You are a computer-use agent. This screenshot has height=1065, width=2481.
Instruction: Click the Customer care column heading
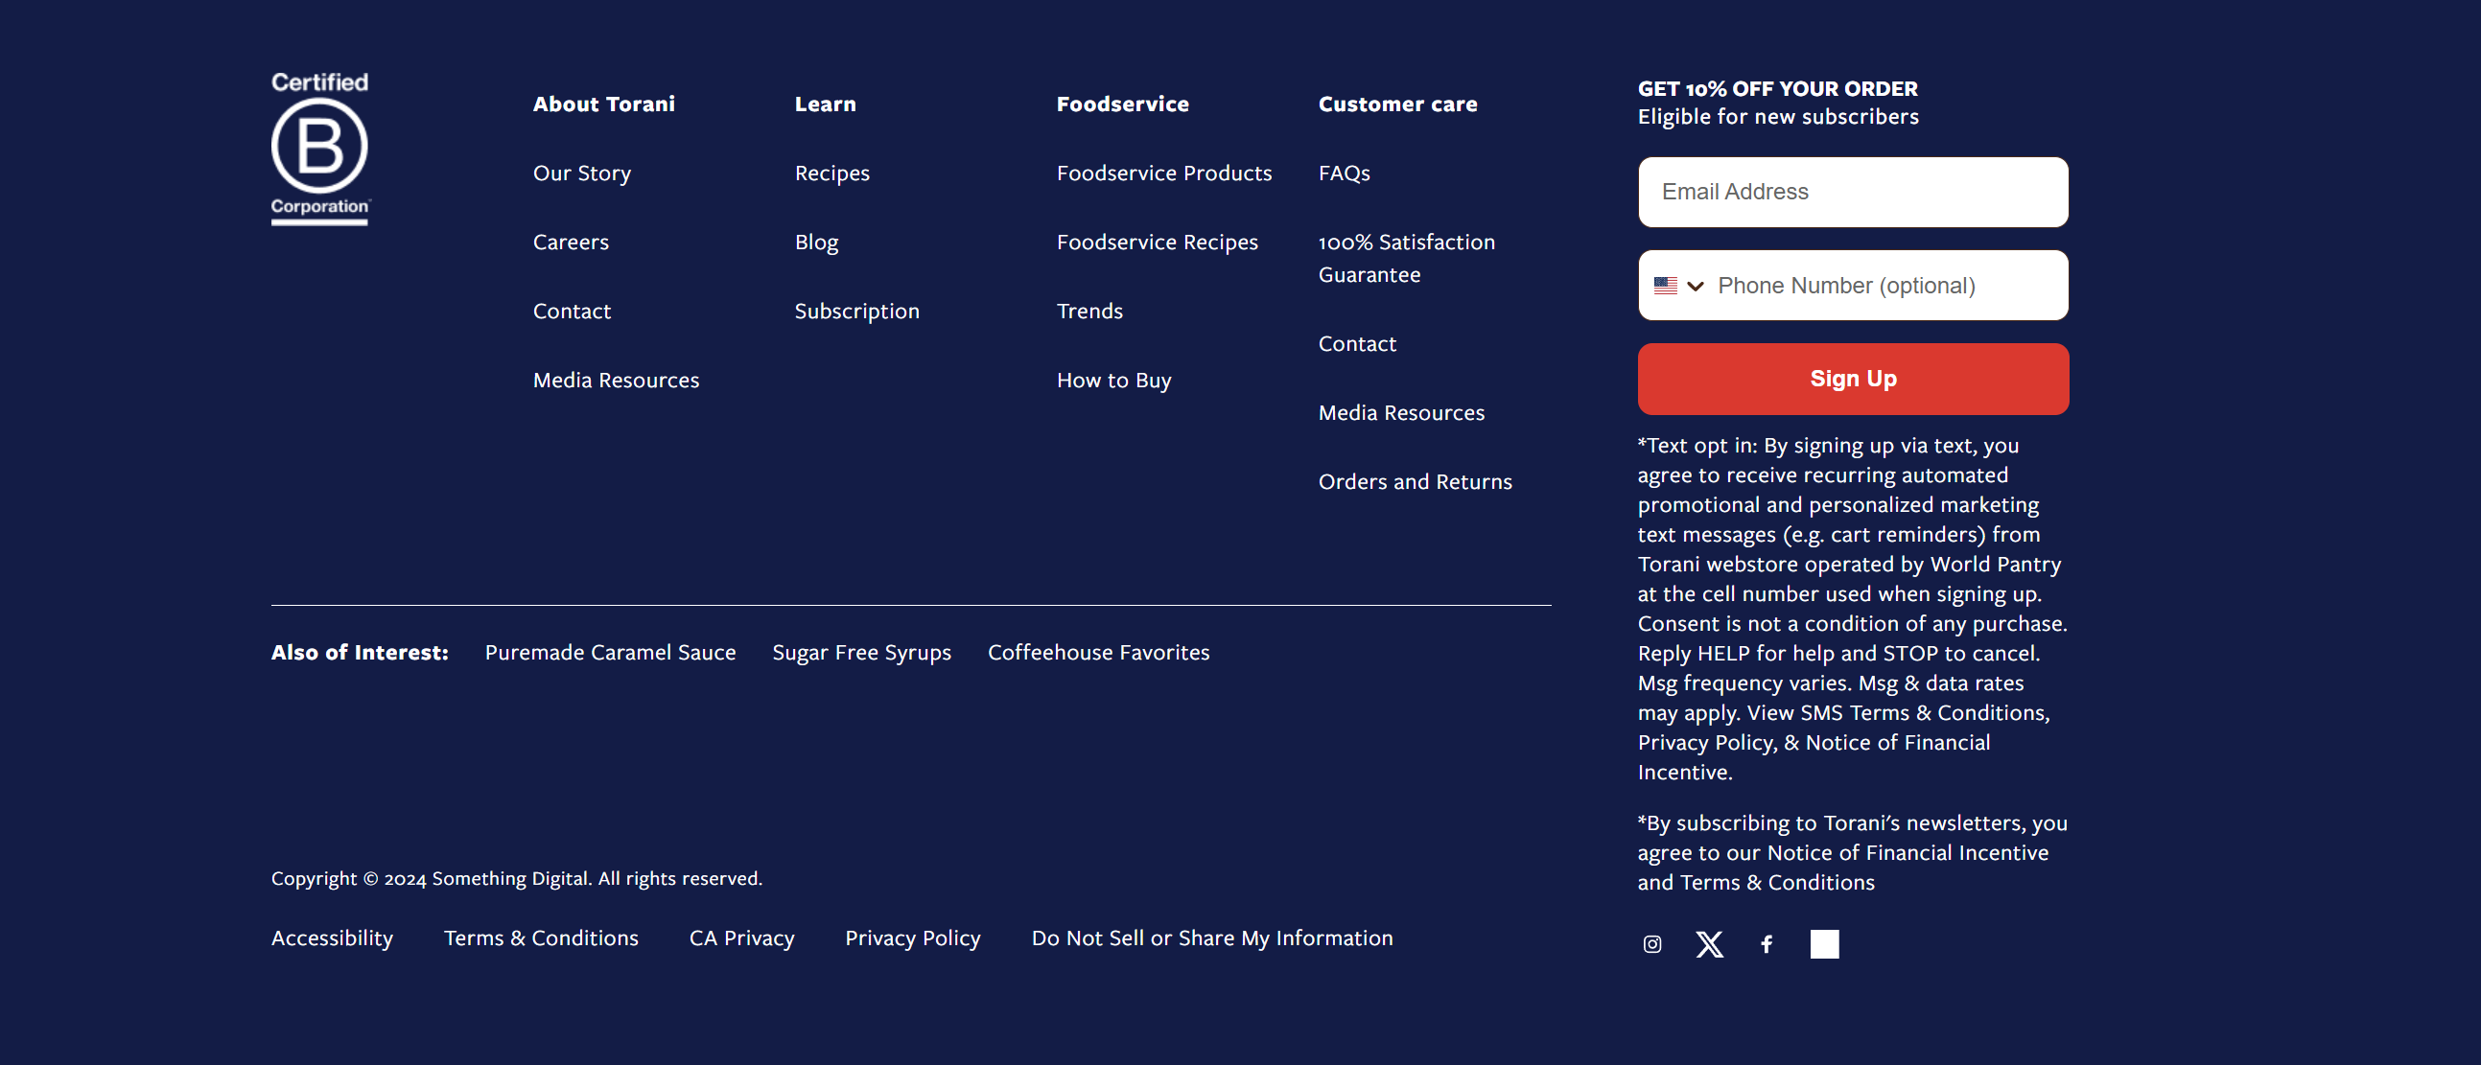(1397, 104)
